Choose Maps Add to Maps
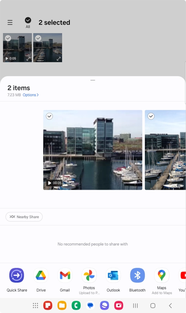The width and height of the screenshot is (186, 313). (x=161, y=275)
